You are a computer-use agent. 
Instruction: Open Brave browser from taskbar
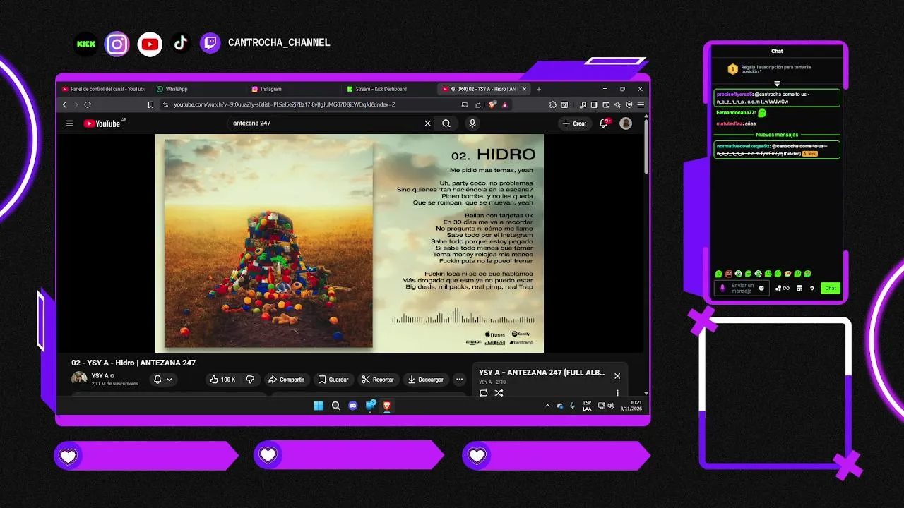[x=387, y=406]
